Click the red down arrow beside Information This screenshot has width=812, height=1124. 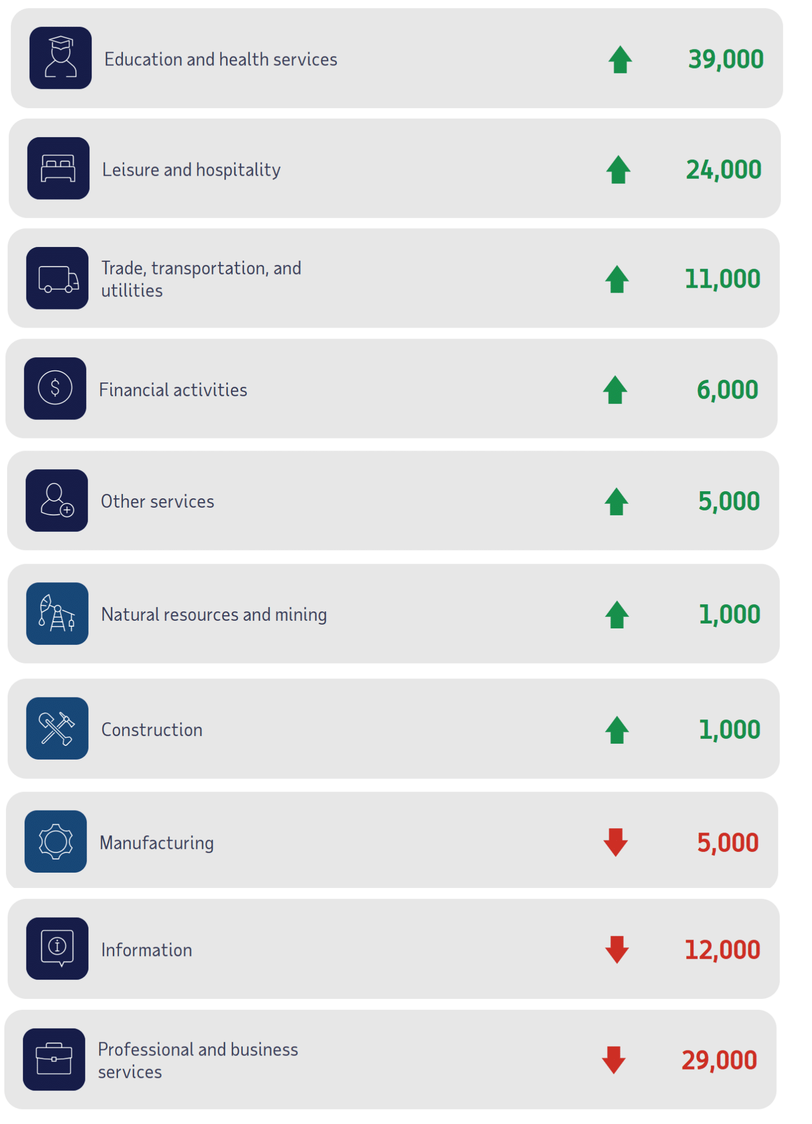point(617,949)
